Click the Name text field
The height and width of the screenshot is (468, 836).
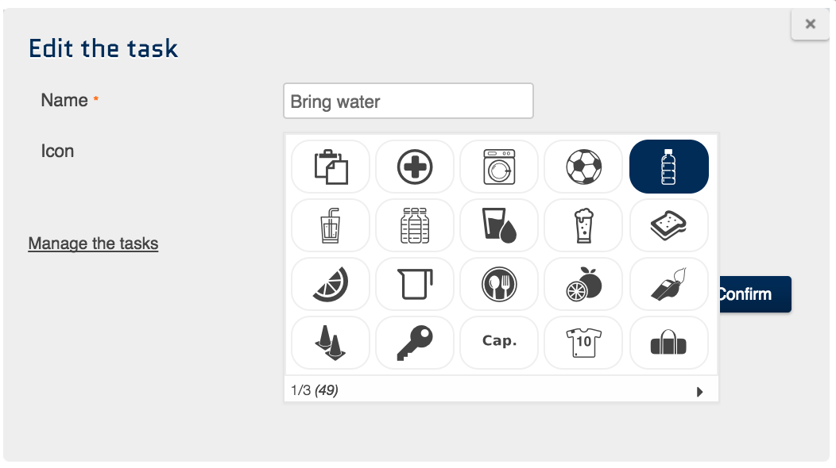coord(408,102)
